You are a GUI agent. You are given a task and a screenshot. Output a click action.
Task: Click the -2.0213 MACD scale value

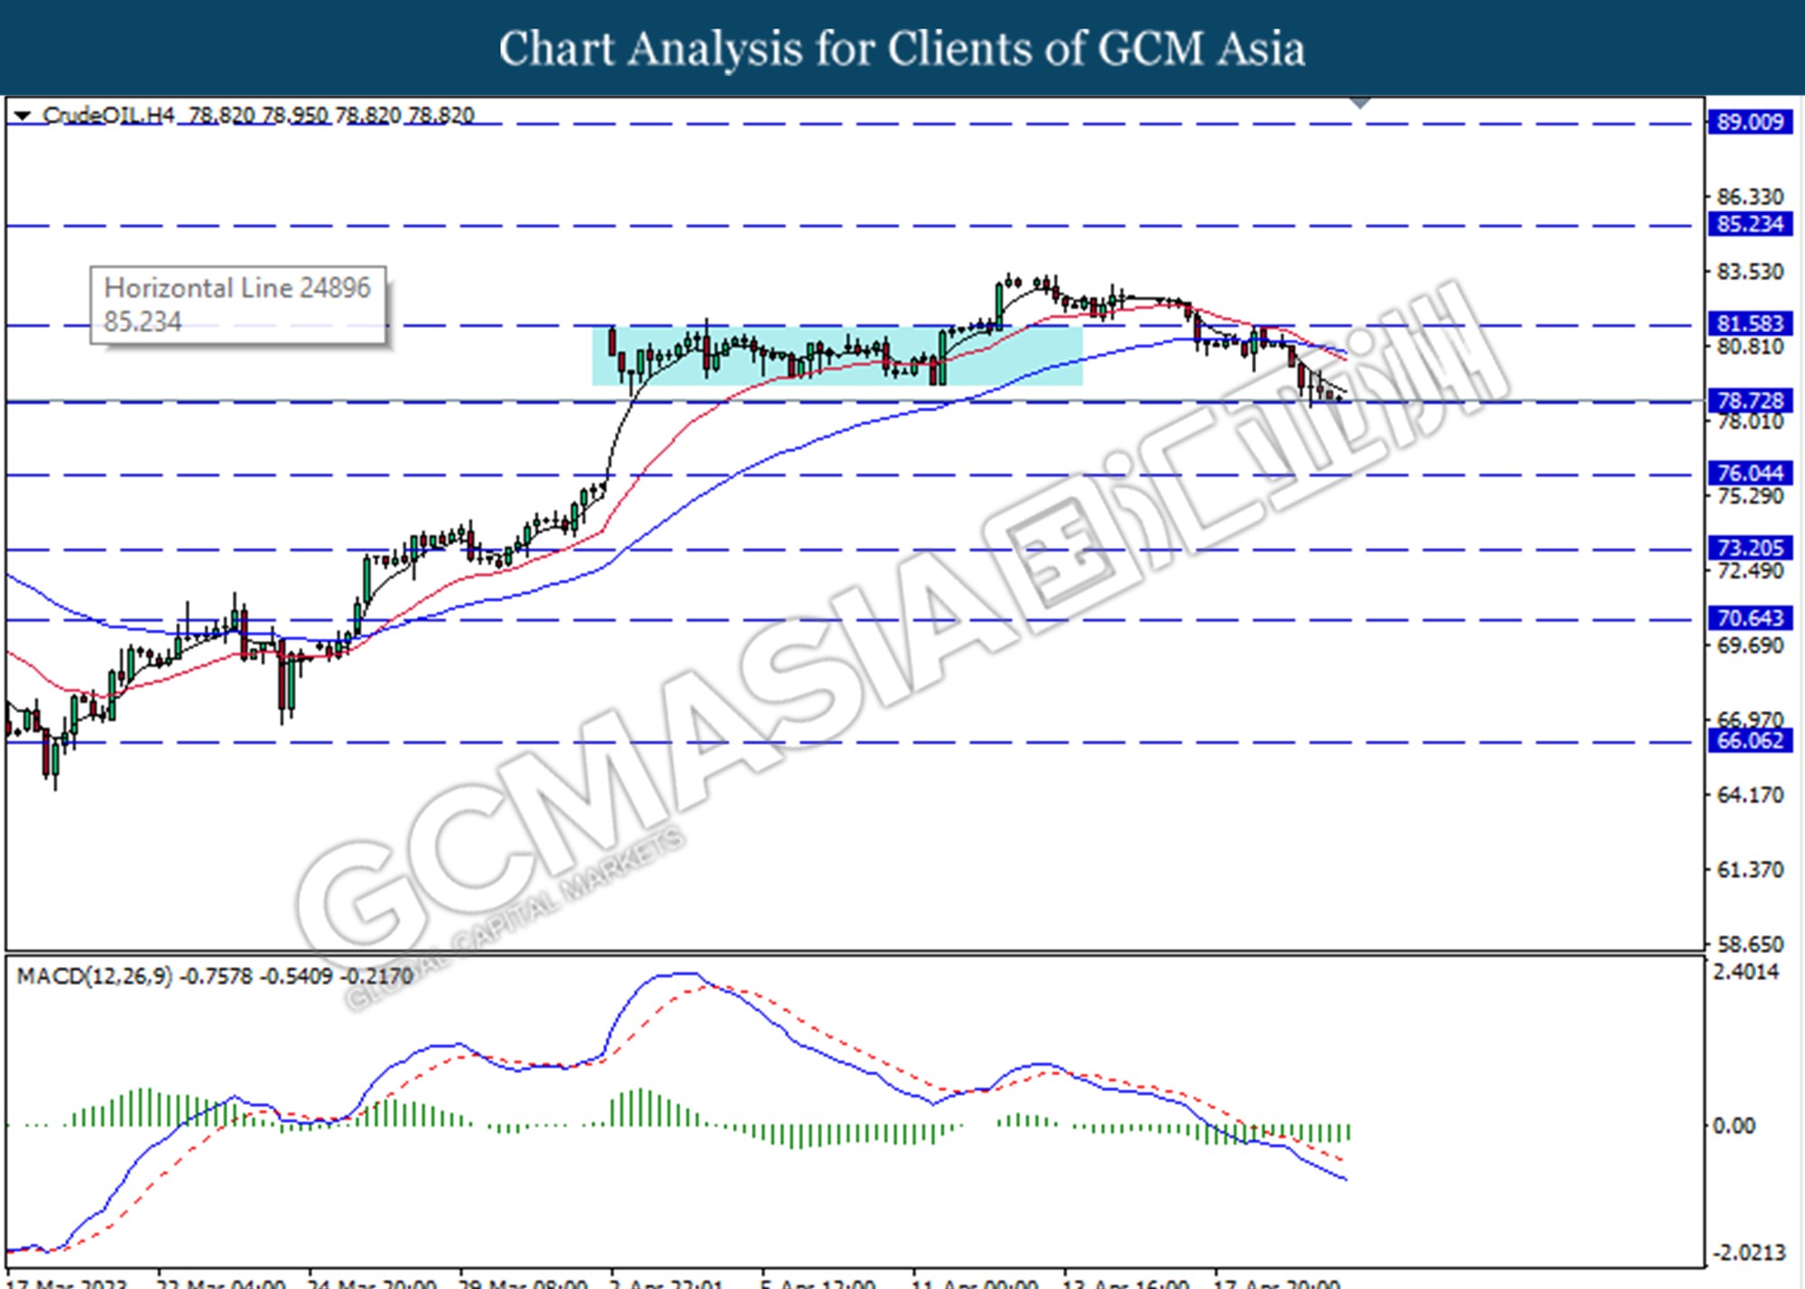(1749, 1253)
